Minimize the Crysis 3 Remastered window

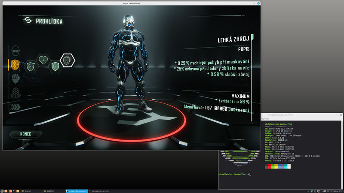(x=254, y=3)
